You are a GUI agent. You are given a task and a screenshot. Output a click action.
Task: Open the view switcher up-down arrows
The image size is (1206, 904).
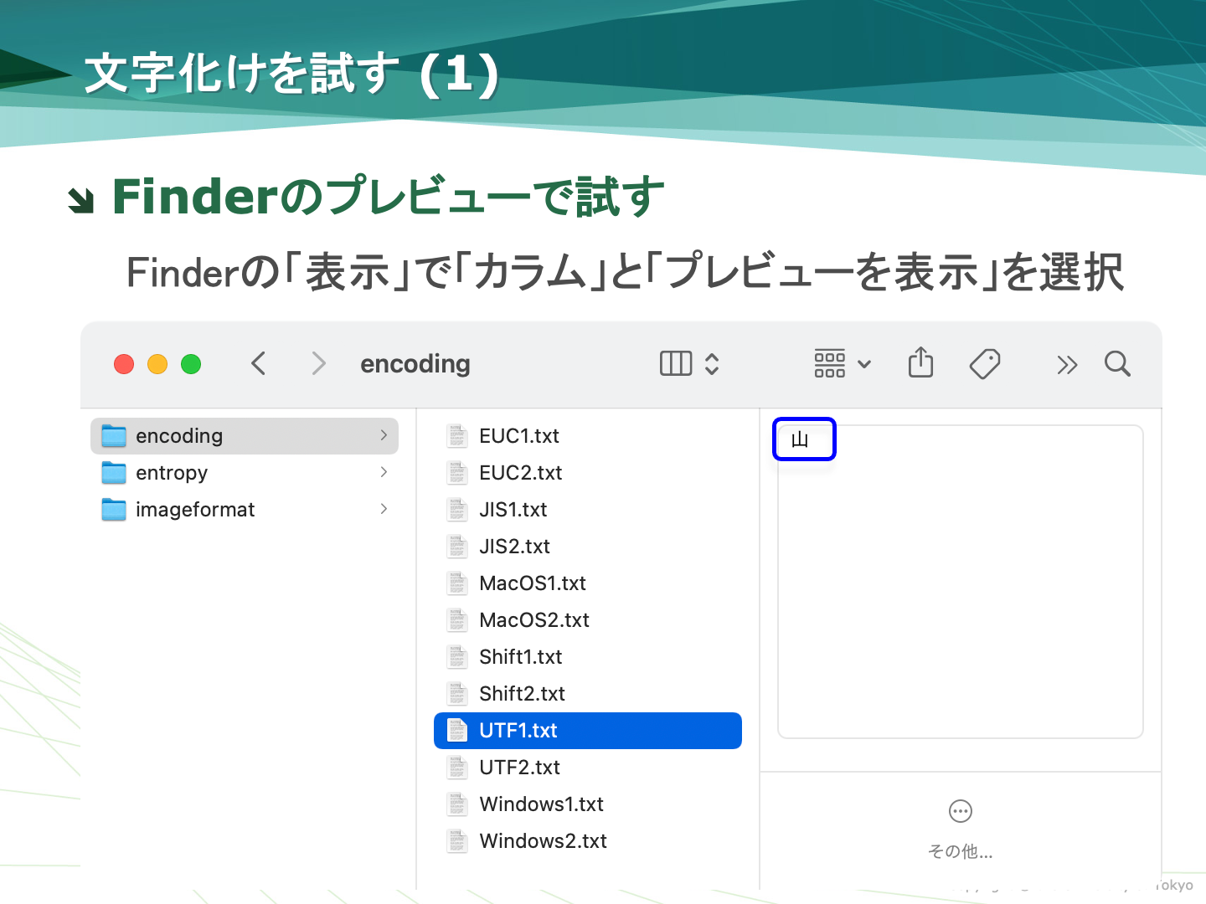click(x=712, y=363)
